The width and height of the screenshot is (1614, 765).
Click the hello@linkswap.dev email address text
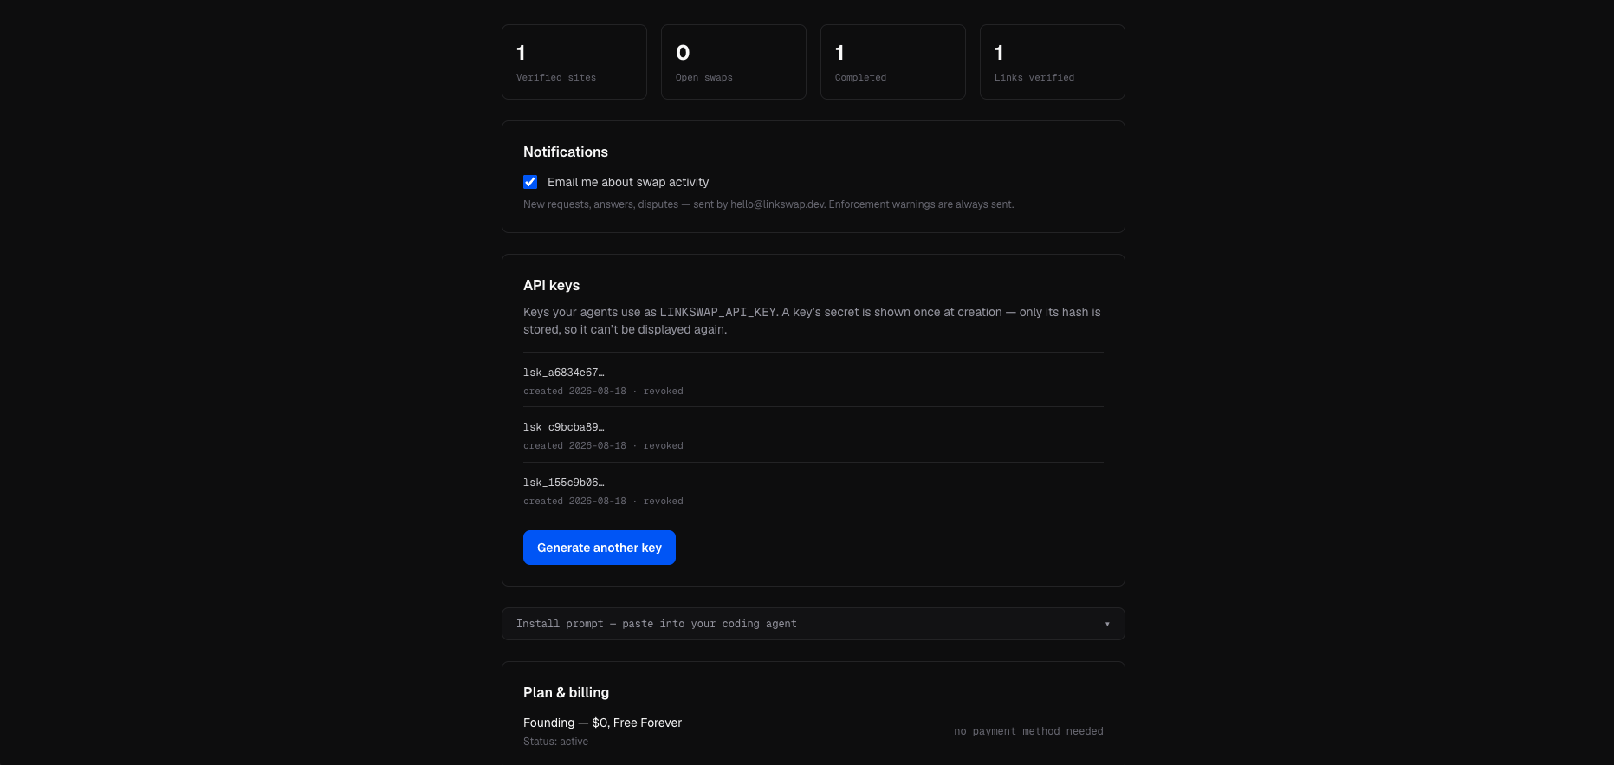pyautogui.click(x=777, y=204)
